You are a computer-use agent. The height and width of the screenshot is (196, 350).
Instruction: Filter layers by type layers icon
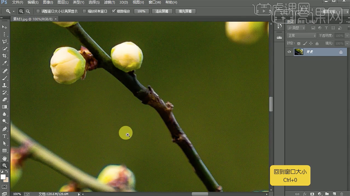tap(326, 28)
